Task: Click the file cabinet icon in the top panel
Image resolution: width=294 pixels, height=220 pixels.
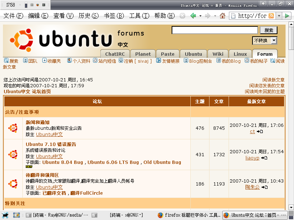Action: tap(32, 5)
